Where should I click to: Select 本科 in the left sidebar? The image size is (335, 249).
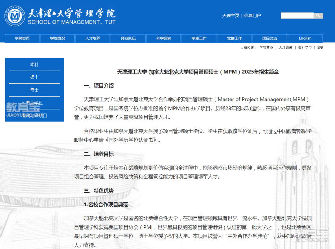point(34,64)
